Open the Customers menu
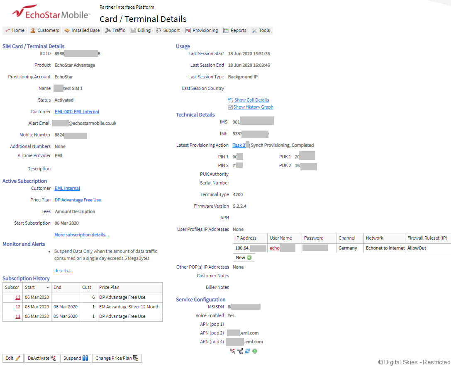 44,30
